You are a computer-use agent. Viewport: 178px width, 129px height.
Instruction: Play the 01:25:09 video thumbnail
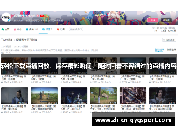(x=15, y=96)
